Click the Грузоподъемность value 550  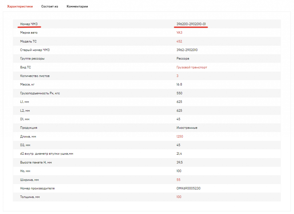179,93
